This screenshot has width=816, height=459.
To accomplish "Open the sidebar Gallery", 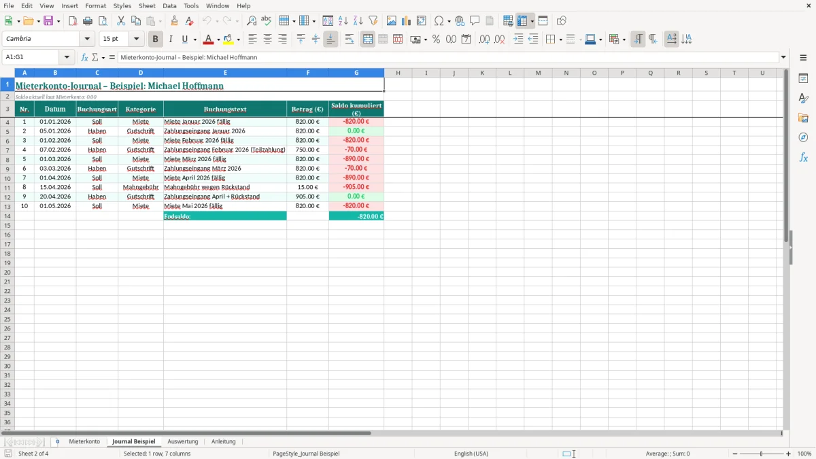I will 804,118.
